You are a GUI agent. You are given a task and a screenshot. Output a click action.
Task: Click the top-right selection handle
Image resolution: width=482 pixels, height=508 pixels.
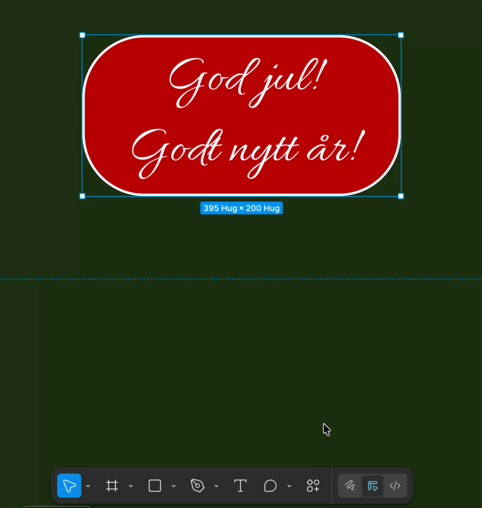(x=401, y=35)
